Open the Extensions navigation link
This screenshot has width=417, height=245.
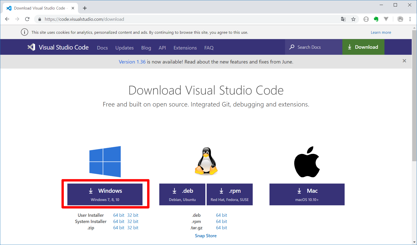185,48
